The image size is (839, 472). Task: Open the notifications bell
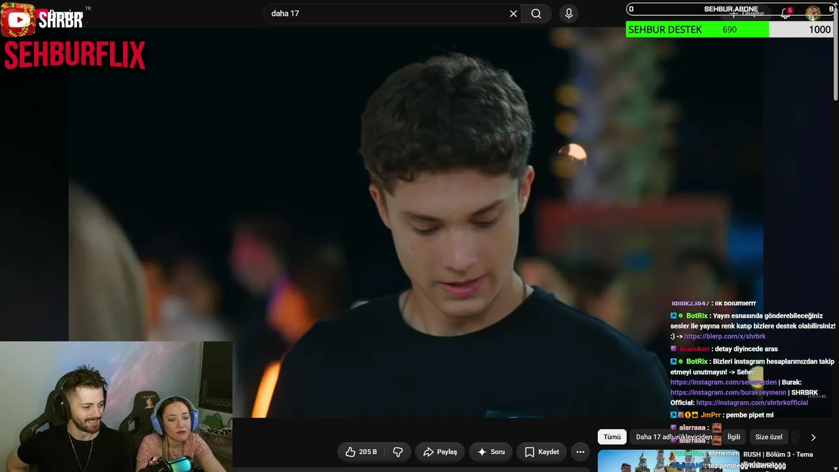pos(785,13)
